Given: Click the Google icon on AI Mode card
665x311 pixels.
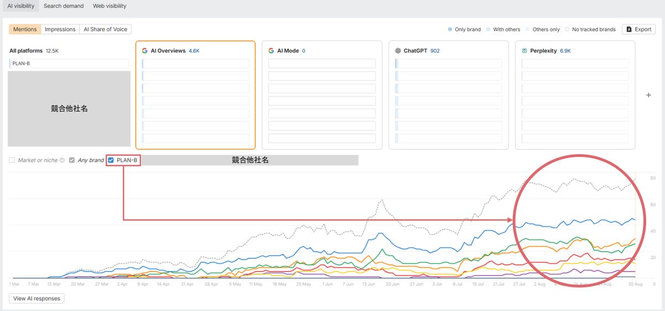Looking at the screenshot, I should [271, 51].
